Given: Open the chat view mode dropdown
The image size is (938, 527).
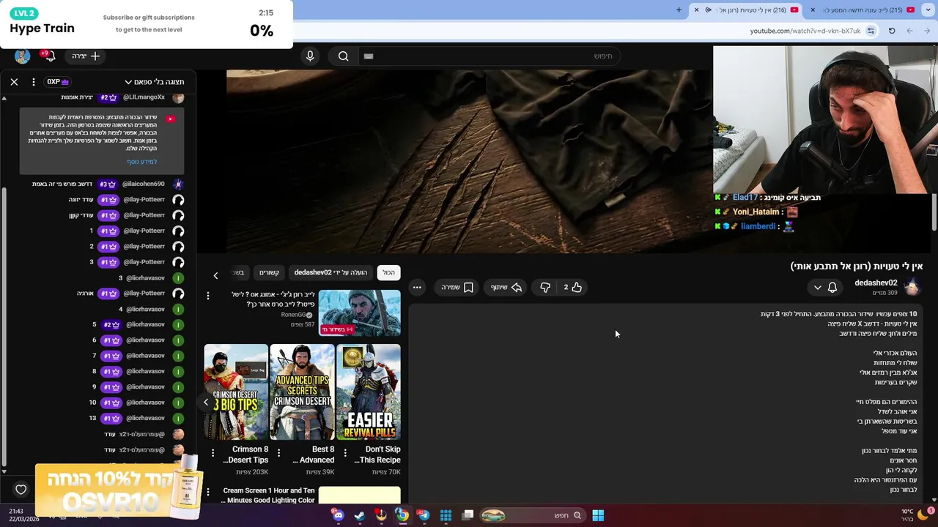Looking at the screenshot, I should 154,82.
